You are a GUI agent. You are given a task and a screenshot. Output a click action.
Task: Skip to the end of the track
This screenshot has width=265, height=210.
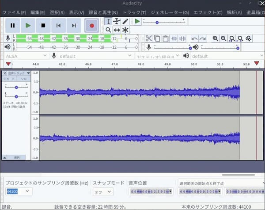point(74,26)
